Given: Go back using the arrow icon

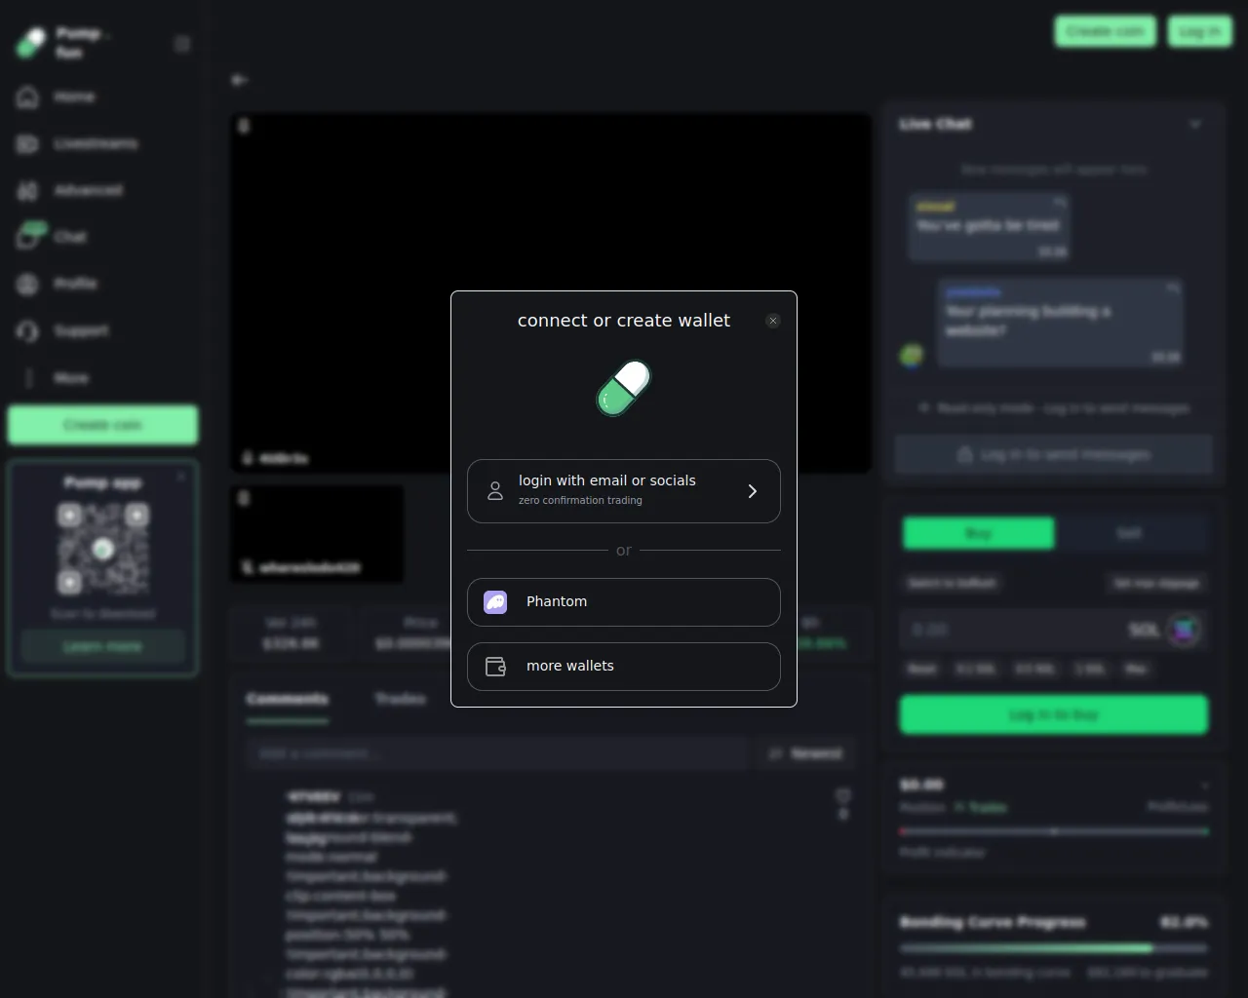Looking at the screenshot, I should [x=239, y=80].
